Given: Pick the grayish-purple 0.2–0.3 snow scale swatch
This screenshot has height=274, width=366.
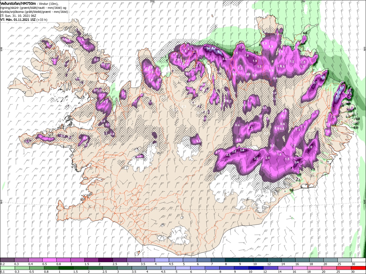Looking at the screenshot, I should click(x=7, y=260).
